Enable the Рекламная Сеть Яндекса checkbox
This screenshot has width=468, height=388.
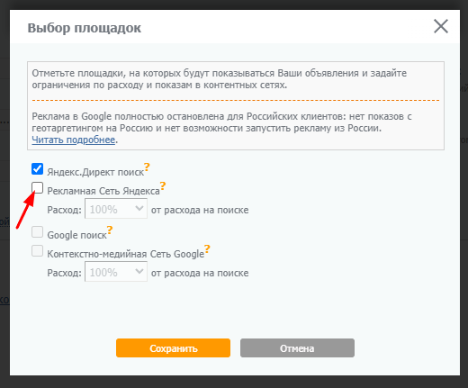click(x=37, y=188)
